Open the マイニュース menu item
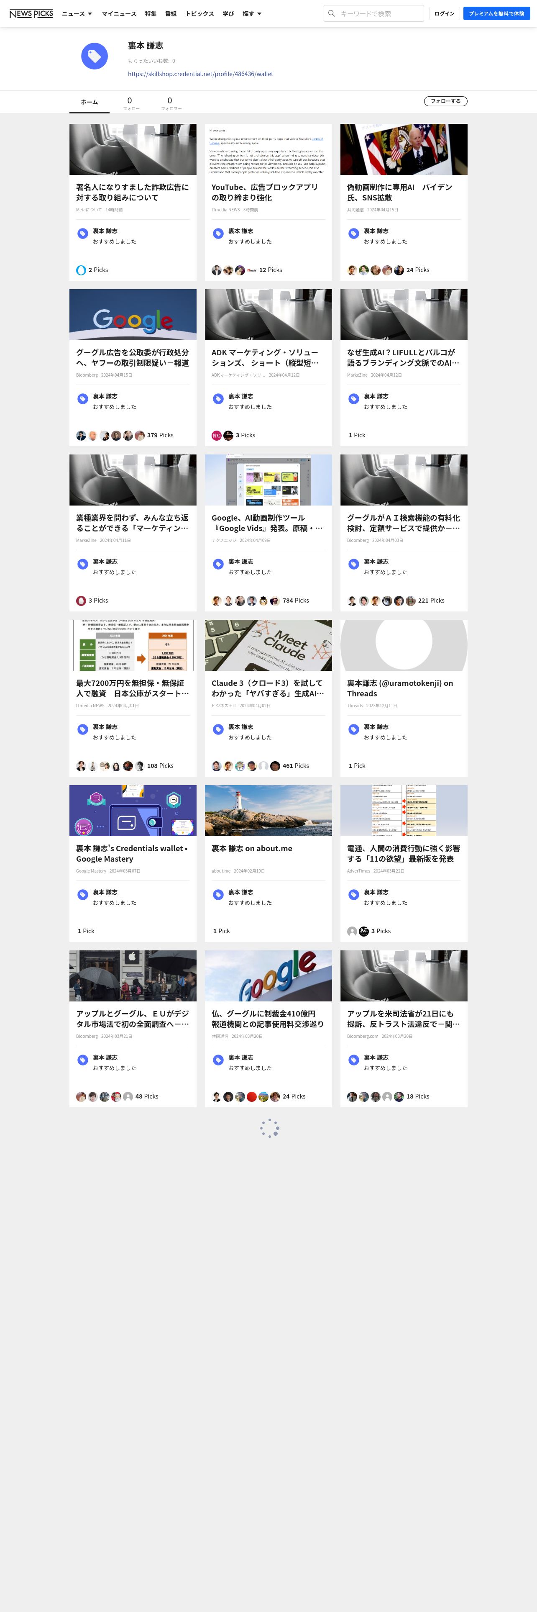 coord(119,14)
